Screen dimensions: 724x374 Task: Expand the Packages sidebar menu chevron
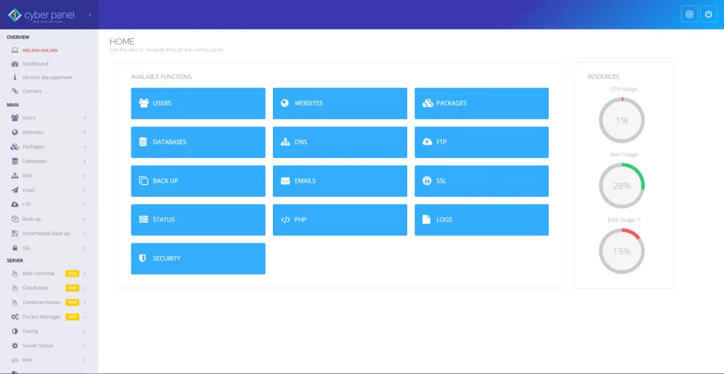click(x=85, y=147)
